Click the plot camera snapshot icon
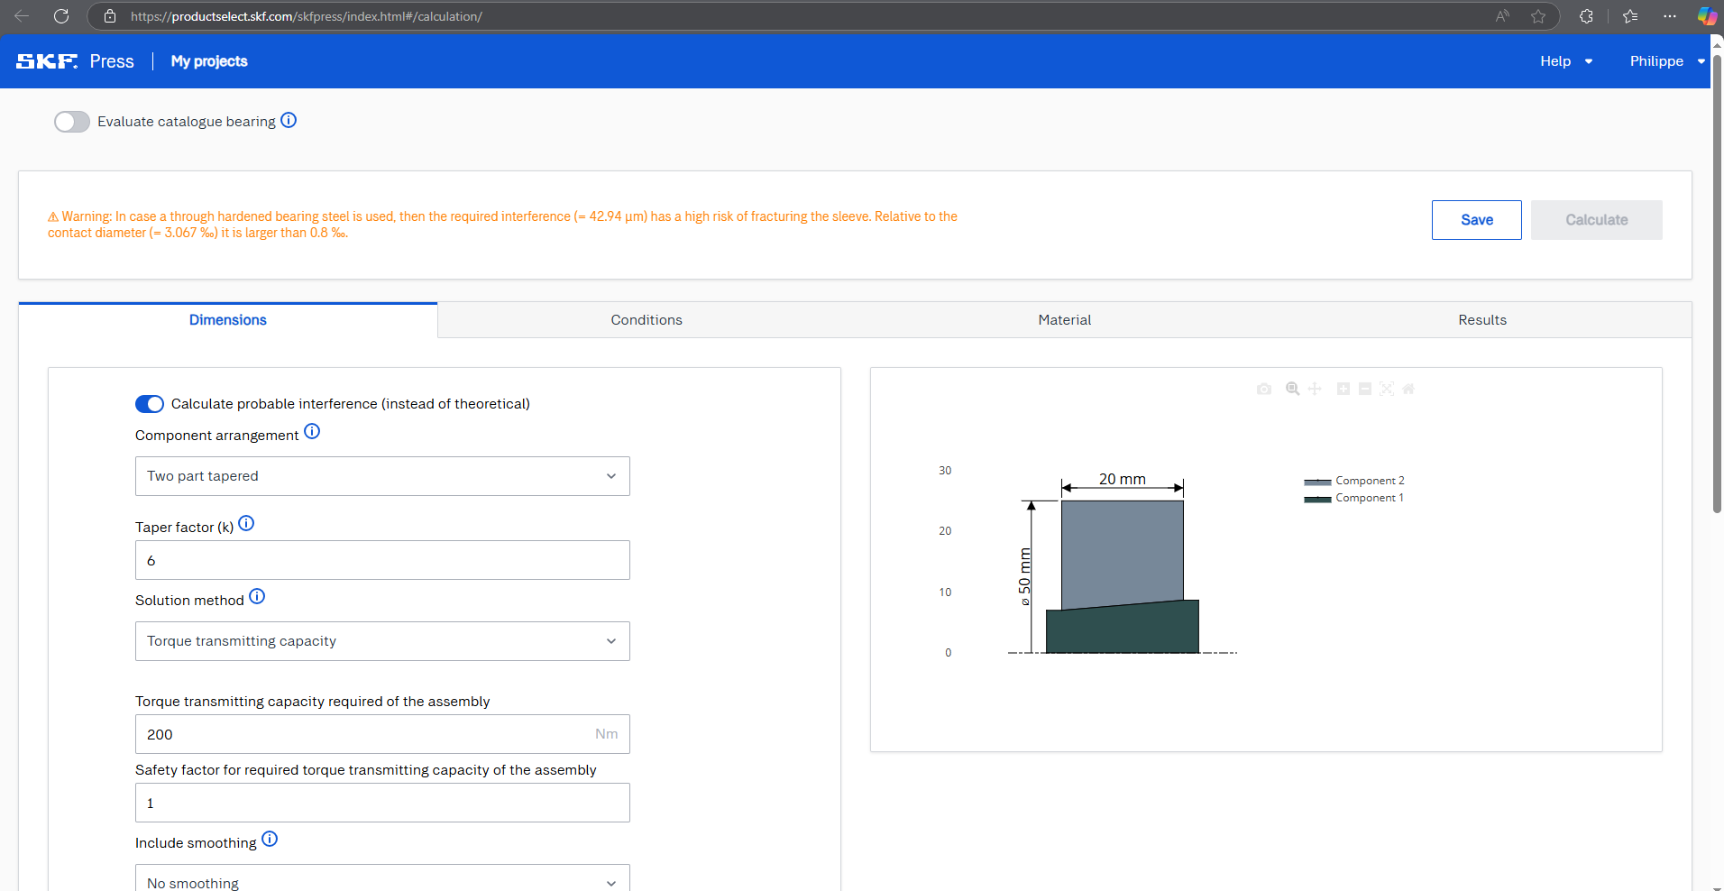 1264,389
